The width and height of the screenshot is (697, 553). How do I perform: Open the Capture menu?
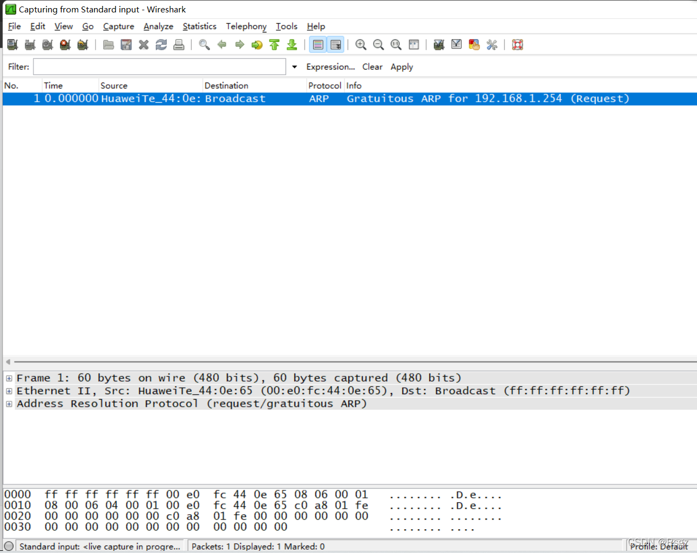[119, 26]
